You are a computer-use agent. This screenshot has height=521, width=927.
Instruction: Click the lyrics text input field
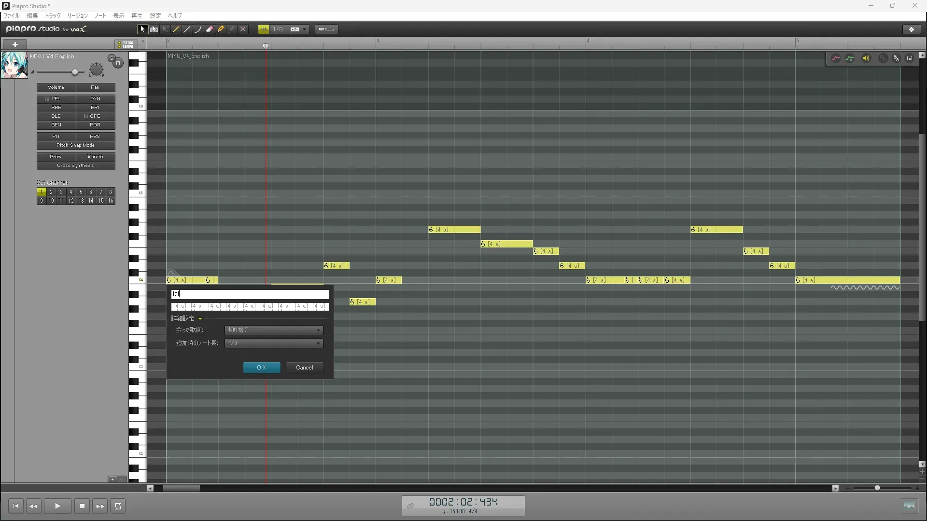pyautogui.click(x=250, y=294)
